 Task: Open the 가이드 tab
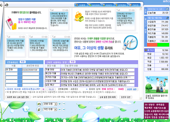pos(134,5)
